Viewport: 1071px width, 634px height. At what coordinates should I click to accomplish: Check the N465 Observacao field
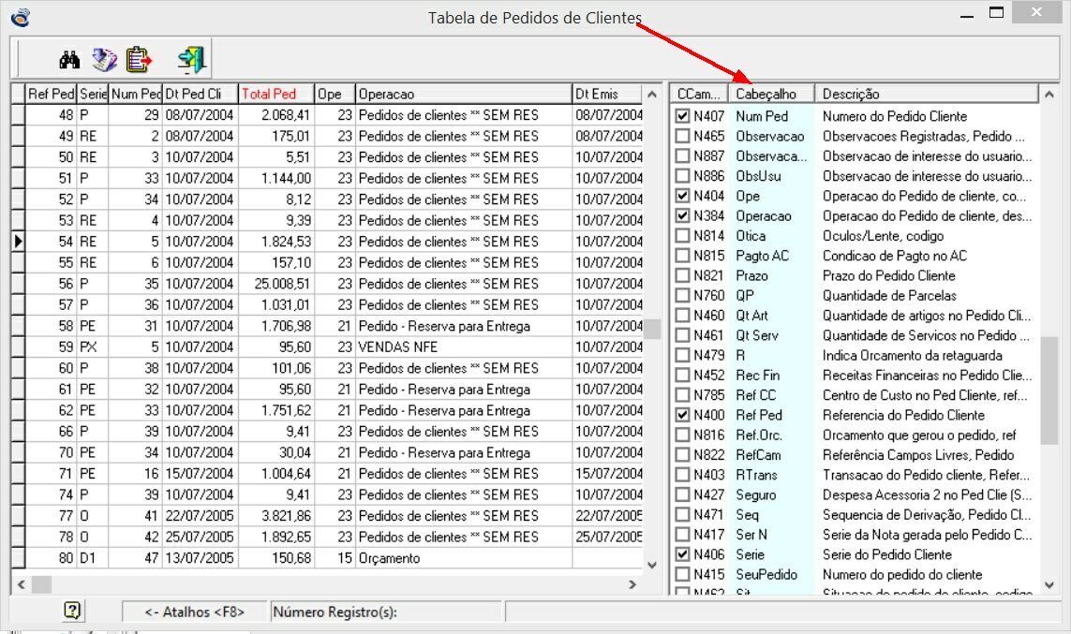click(681, 136)
